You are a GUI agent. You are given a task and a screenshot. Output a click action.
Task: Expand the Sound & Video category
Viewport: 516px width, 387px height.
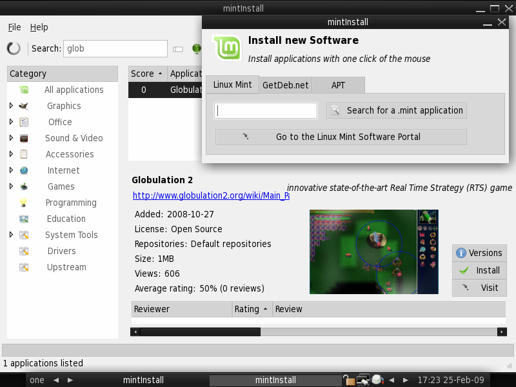[x=11, y=138]
